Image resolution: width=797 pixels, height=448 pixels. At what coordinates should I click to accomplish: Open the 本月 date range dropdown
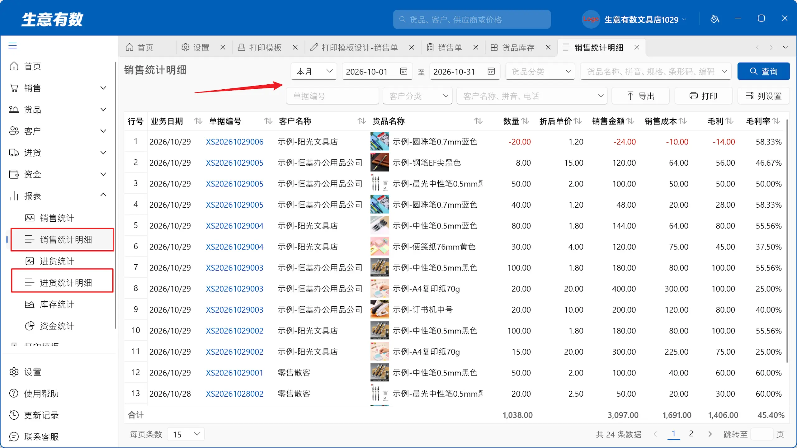click(x=314, y=71)
